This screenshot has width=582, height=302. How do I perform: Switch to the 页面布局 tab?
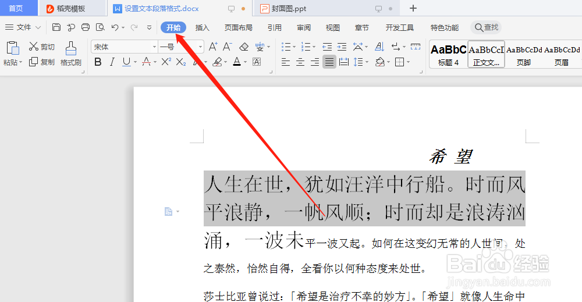click(x=238, y=27)
